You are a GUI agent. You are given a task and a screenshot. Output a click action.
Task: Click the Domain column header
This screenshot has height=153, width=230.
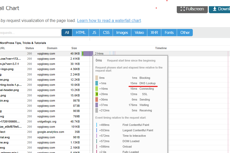[52, 48]
